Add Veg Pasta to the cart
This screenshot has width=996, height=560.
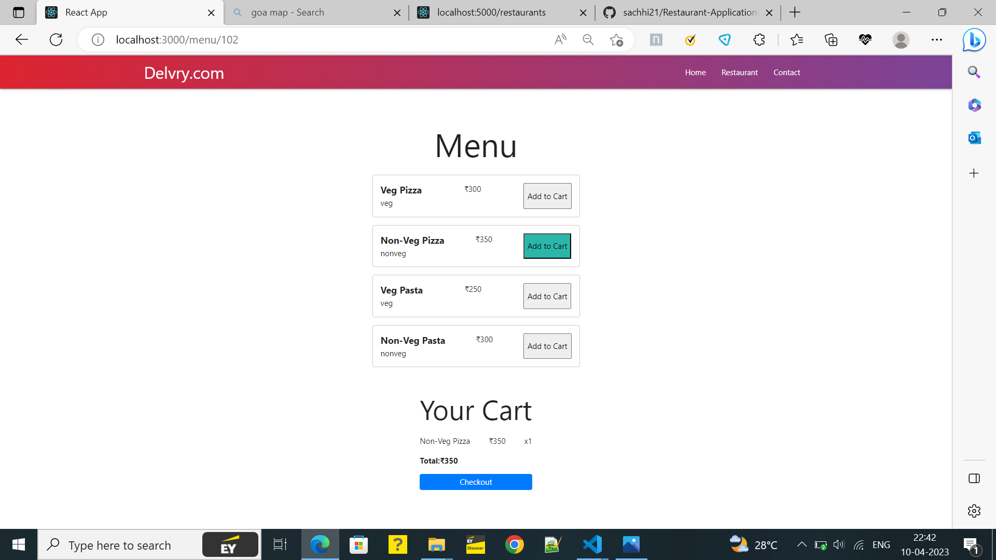click(547, 296)
